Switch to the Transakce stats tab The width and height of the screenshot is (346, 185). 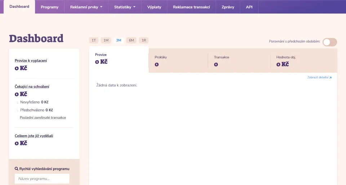point(239,61)
